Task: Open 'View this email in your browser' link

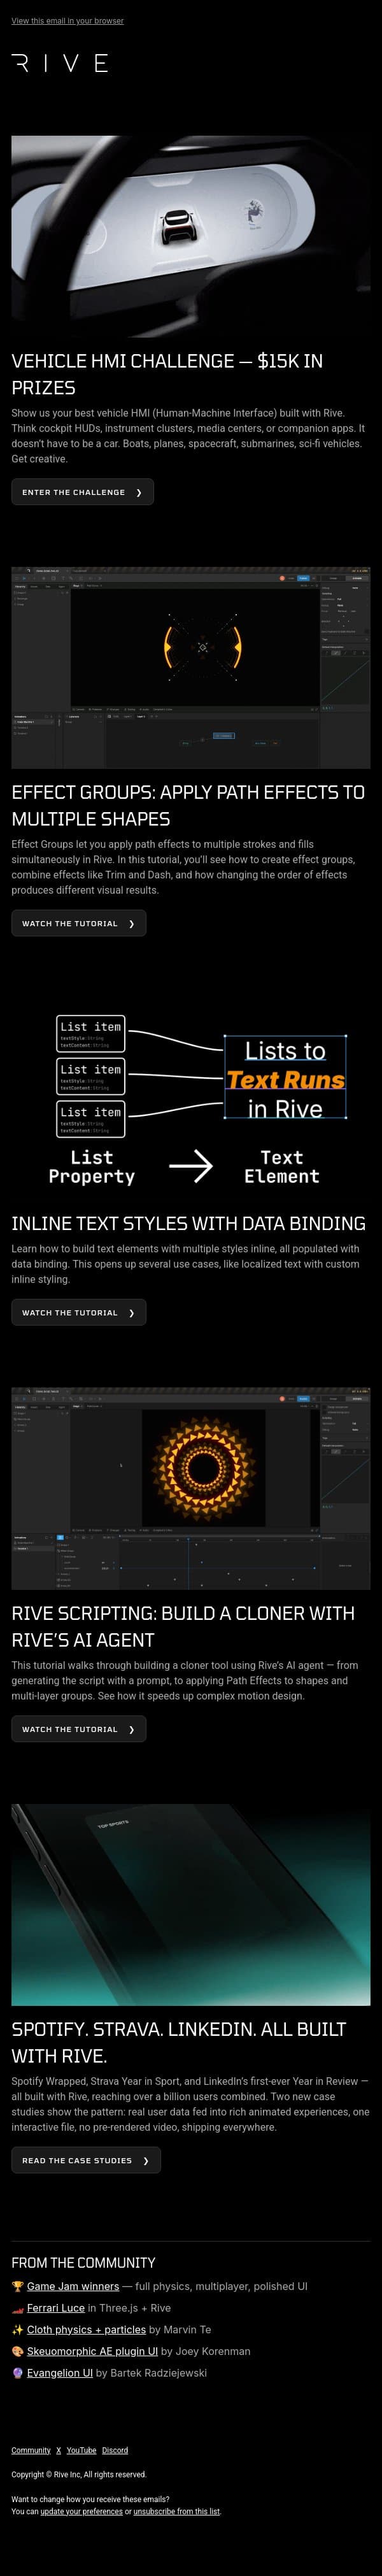Action: pos(67,20)
